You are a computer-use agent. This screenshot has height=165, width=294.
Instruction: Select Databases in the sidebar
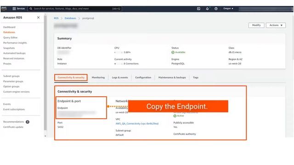[x=9, y=33]
